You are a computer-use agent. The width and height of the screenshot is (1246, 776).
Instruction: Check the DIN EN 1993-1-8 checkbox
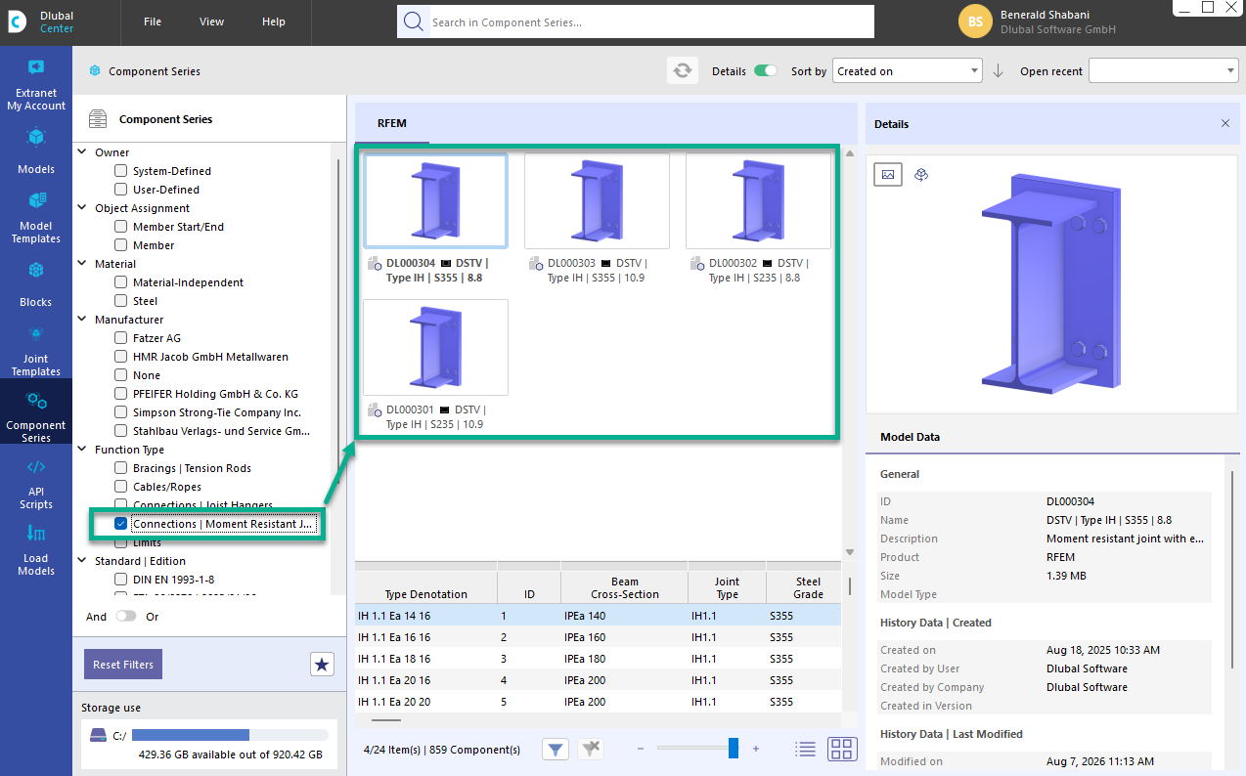[x=121, y=580]
